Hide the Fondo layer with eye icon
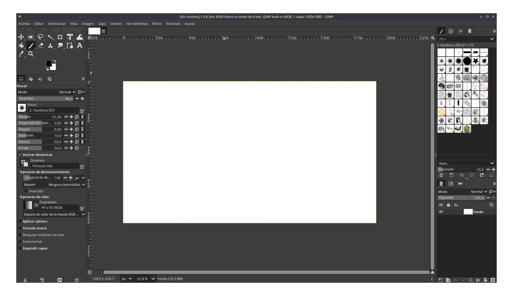Screen dimensions: 513x302 pos(441,212)
